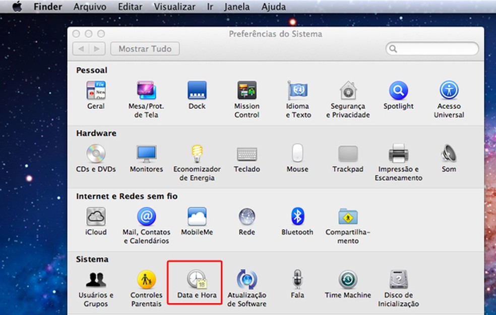Viewport: 496px width, 315px height.
Task: Open the Apple menu
Action: [x=17, y=7]
